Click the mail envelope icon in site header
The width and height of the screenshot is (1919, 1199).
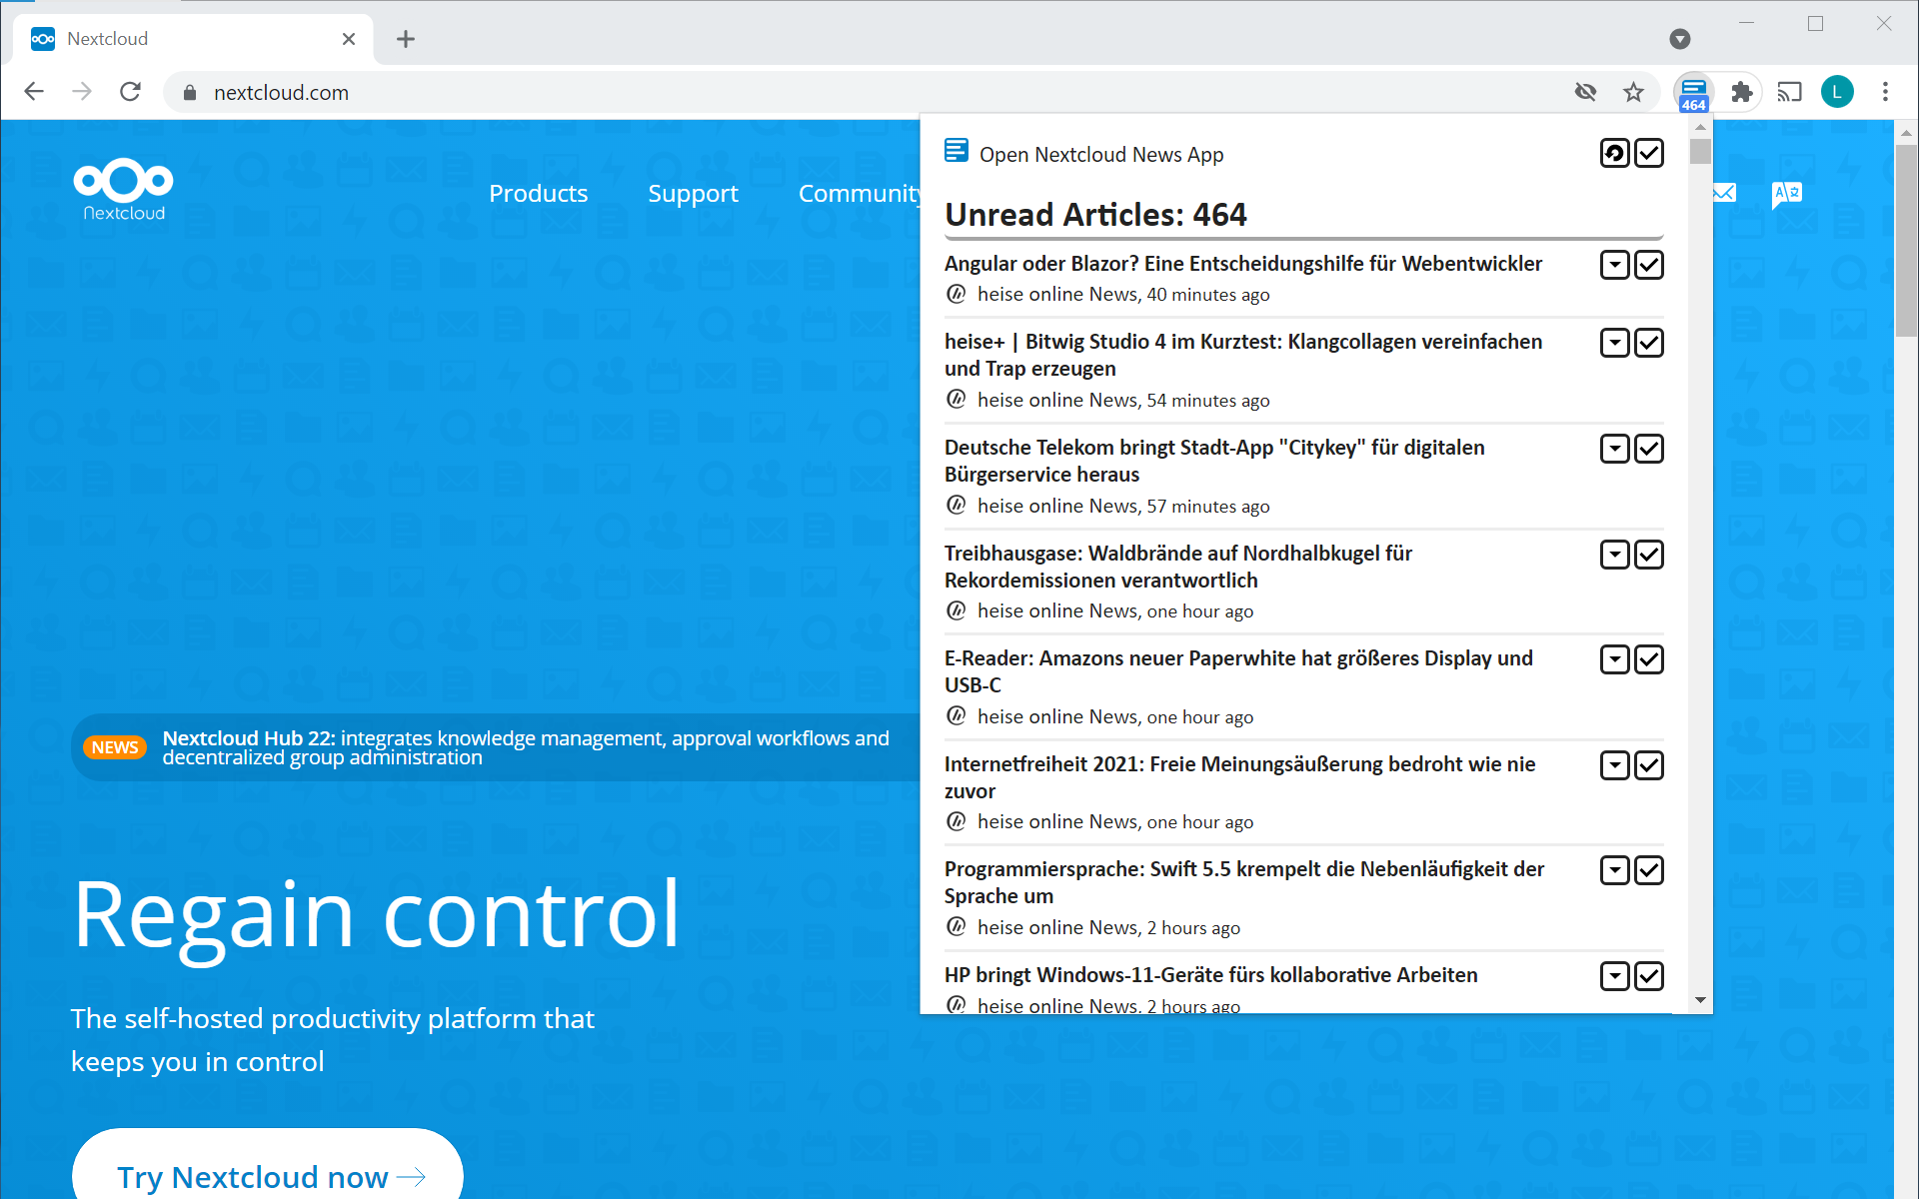coord(1725,193)
